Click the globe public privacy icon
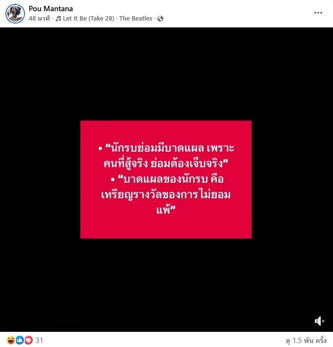The height and width of the screenshot is (347, 333). (x=160, y=19)
